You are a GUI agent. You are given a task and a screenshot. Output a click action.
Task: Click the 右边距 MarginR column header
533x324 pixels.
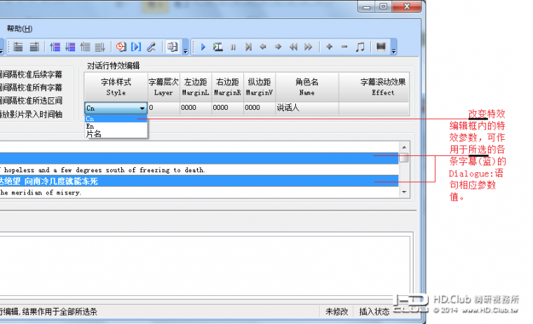tap(227, 87)
